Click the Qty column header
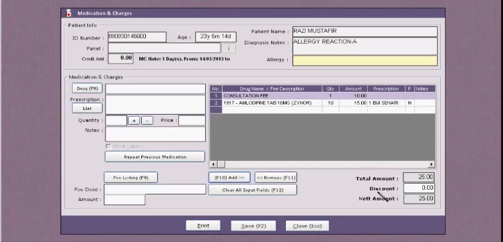The height and width of the screenshot is (242, 503). coord(330,89)
